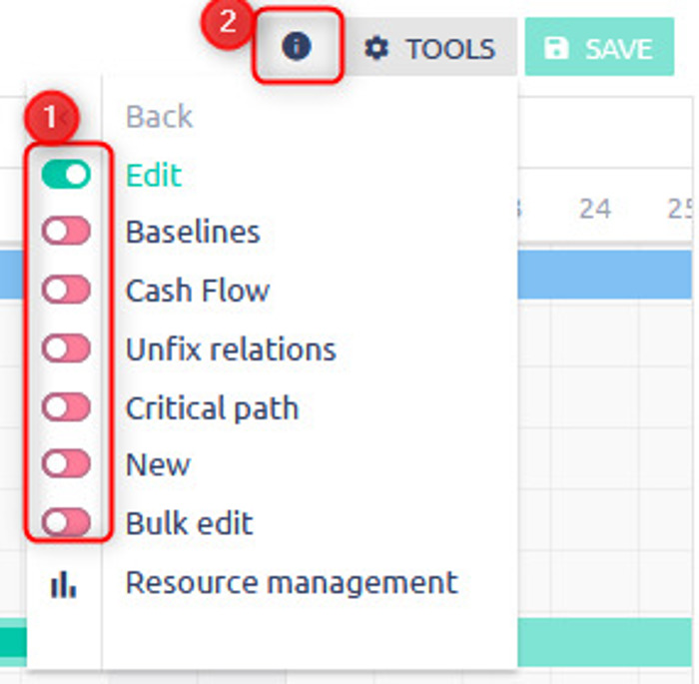Screen dimensions: 699x684
Task: Click the gear icon beside TOOLS
Action: 376,48
